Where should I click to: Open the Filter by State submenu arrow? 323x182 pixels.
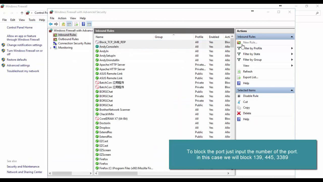(292, 54)
